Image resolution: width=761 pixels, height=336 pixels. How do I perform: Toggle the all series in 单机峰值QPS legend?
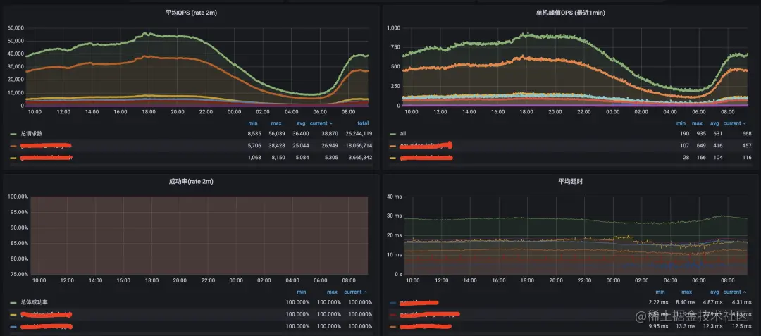point(404,133)
